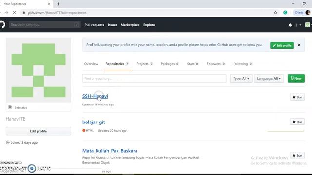Switch to the Following tab
Screen dimensions: 312x175
243,64
